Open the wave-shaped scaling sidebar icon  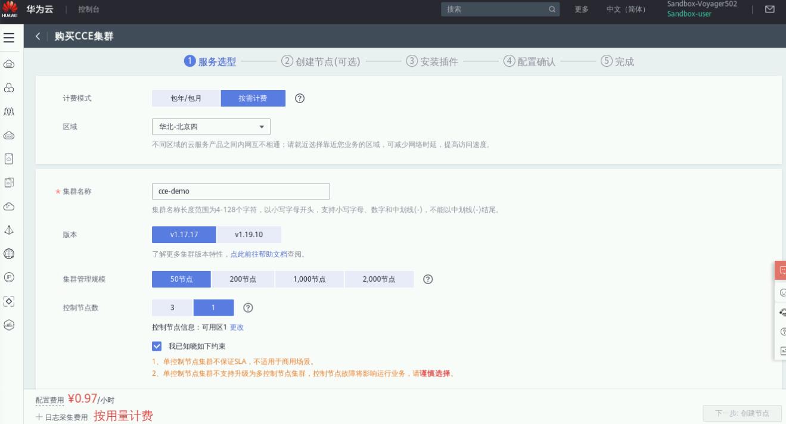(9, 111)
